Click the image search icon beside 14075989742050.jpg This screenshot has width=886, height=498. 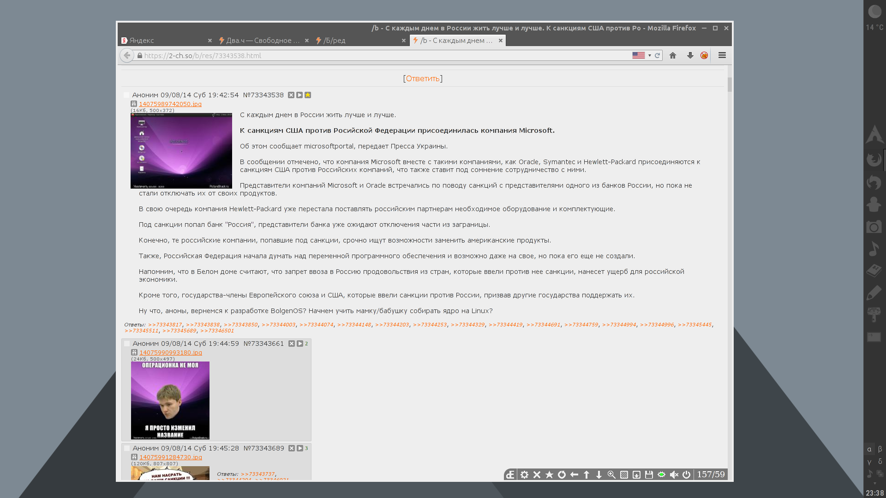134,104
